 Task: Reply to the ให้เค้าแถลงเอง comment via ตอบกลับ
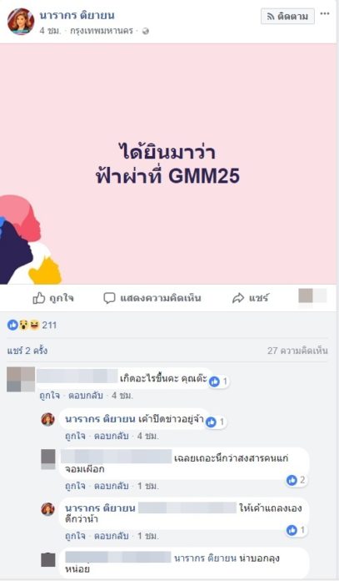(x=112, y=536)
